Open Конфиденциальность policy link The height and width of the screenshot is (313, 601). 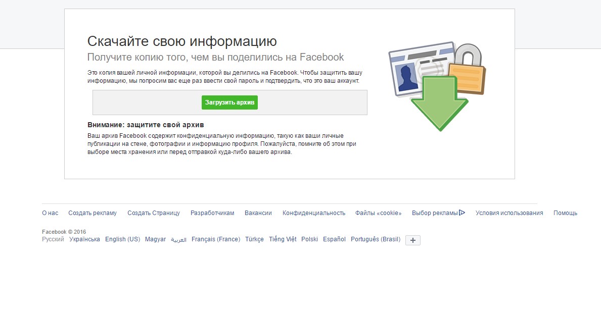[314, 213]
